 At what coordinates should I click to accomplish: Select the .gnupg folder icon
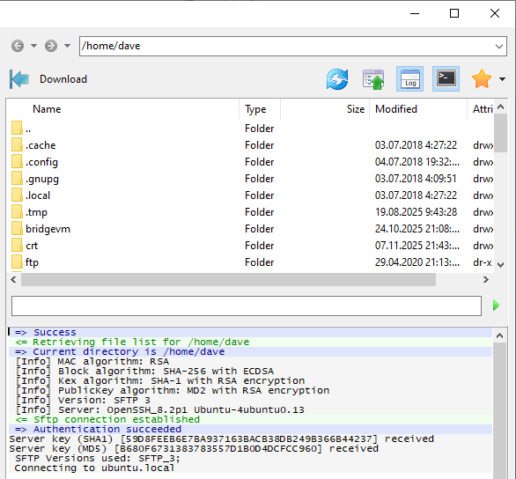click(17, 179)
